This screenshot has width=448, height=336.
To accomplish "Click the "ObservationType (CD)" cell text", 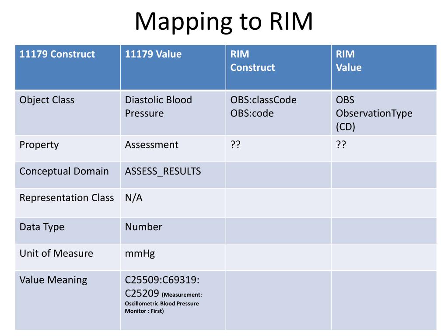I will point(374,120).
